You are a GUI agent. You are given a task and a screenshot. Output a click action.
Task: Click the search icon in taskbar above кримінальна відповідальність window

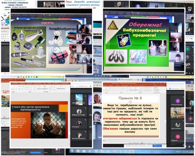click(21, 77)
